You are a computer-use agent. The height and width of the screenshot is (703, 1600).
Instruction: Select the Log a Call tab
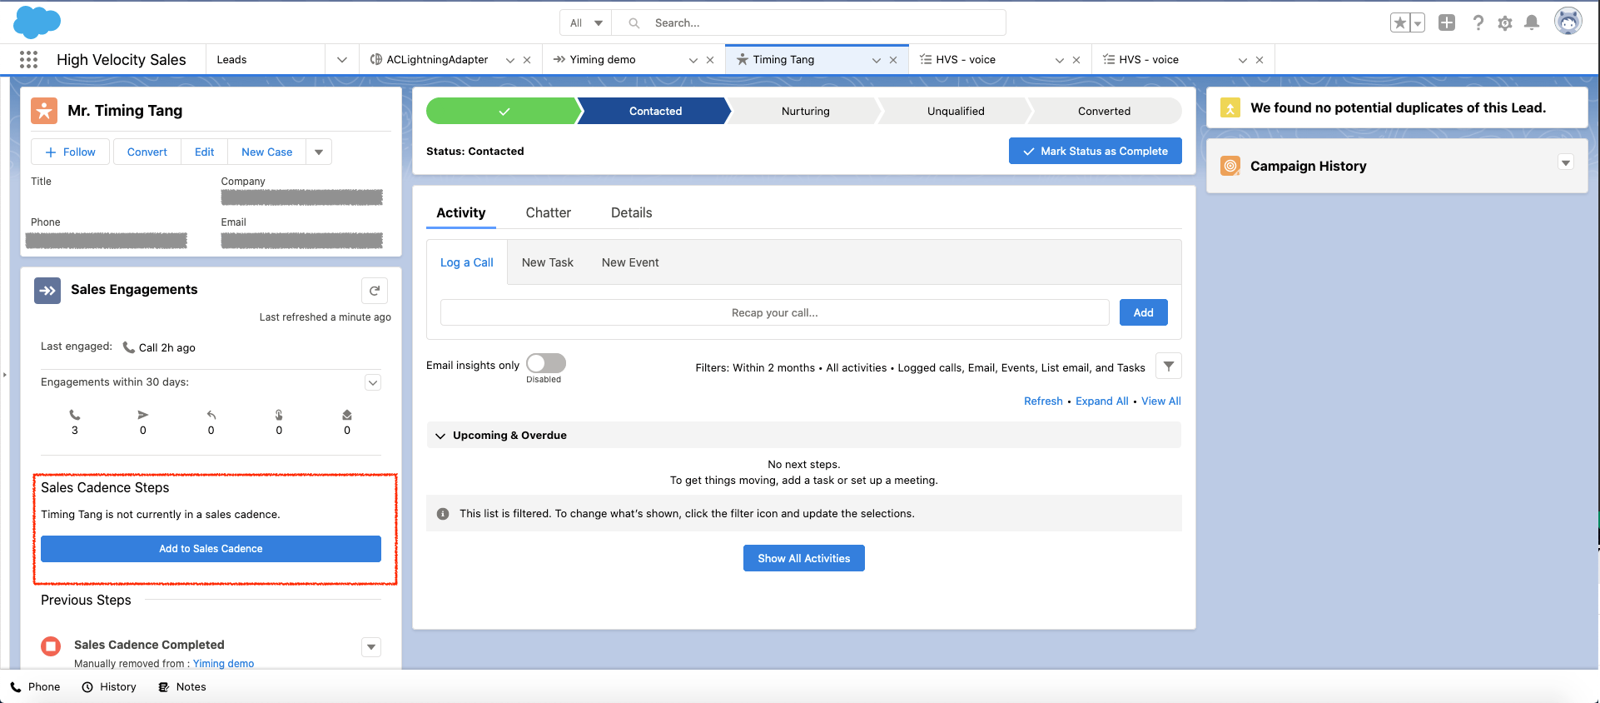467,263
